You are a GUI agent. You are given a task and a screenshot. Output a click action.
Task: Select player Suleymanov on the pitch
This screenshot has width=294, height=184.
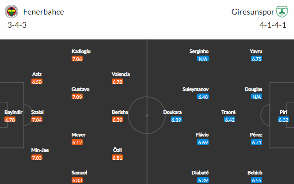[195, 89]
